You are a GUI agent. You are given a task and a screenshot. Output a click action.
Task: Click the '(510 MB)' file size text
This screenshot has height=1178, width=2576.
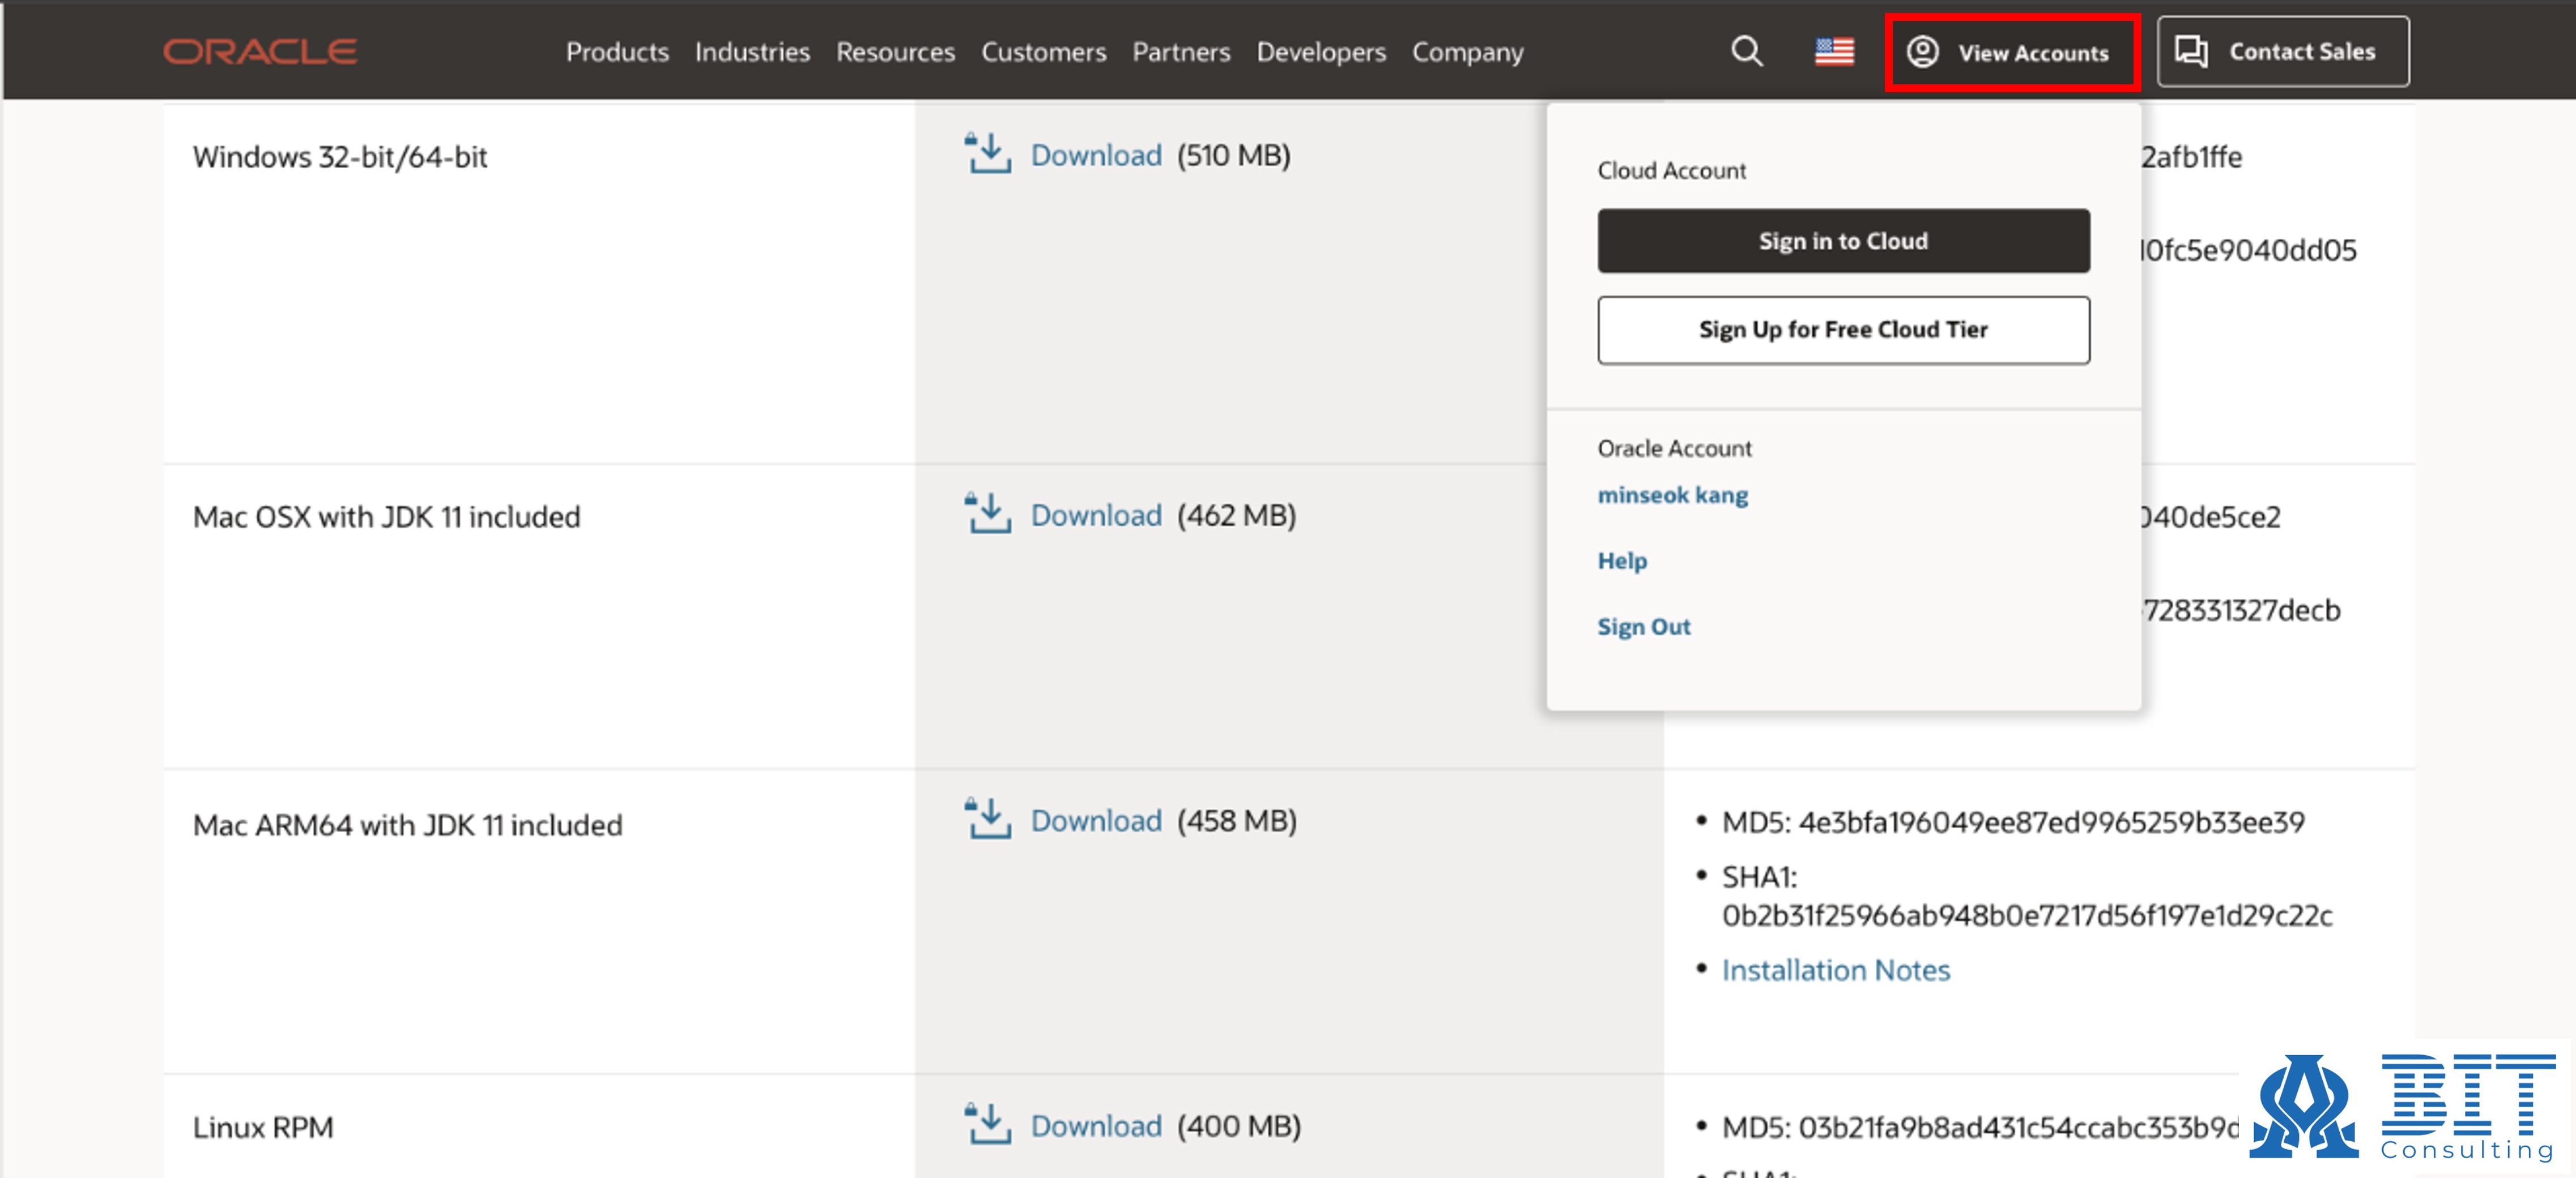tap(1234, 155)
